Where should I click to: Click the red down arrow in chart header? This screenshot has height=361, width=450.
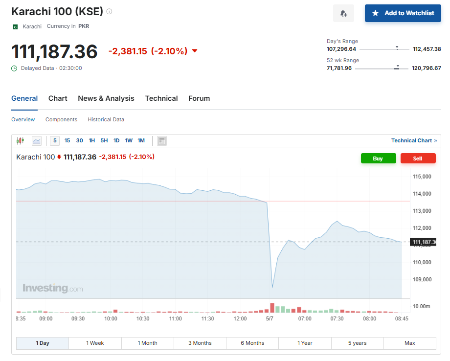59,157
